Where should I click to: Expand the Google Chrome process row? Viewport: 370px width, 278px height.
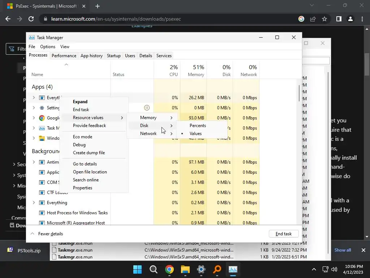click(34, 118)
